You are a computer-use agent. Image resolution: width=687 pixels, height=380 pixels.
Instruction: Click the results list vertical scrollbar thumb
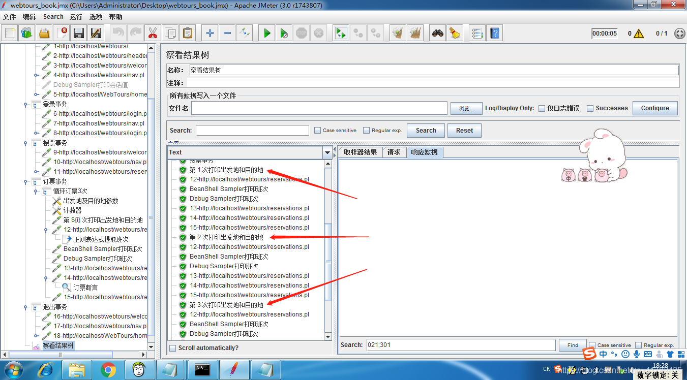point(328,262)
